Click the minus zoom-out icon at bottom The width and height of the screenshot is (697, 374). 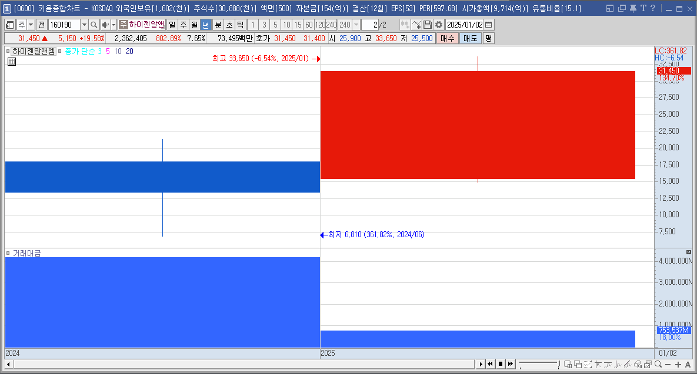click(668, 364)
